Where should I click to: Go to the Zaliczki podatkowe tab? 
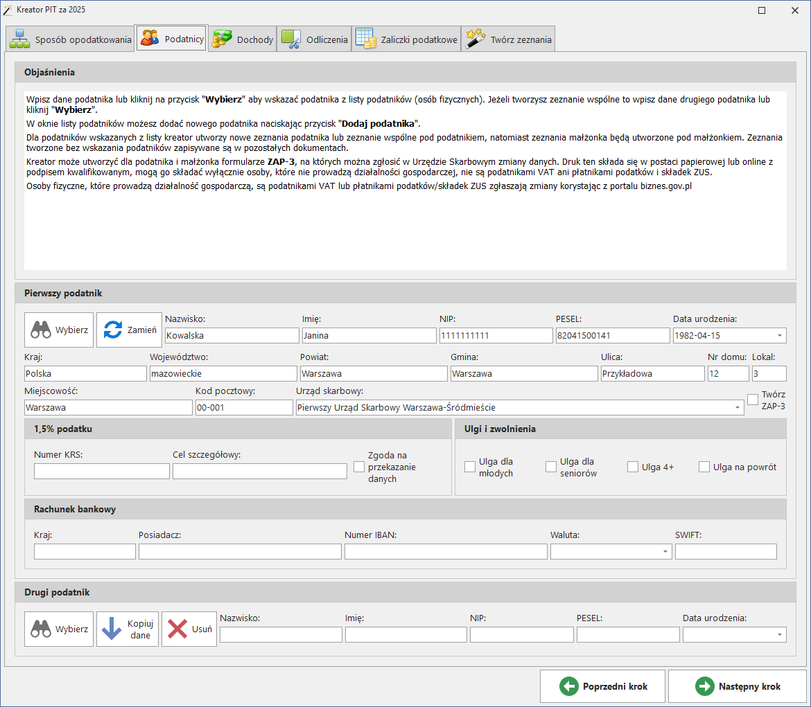click(x=406, y=39)
